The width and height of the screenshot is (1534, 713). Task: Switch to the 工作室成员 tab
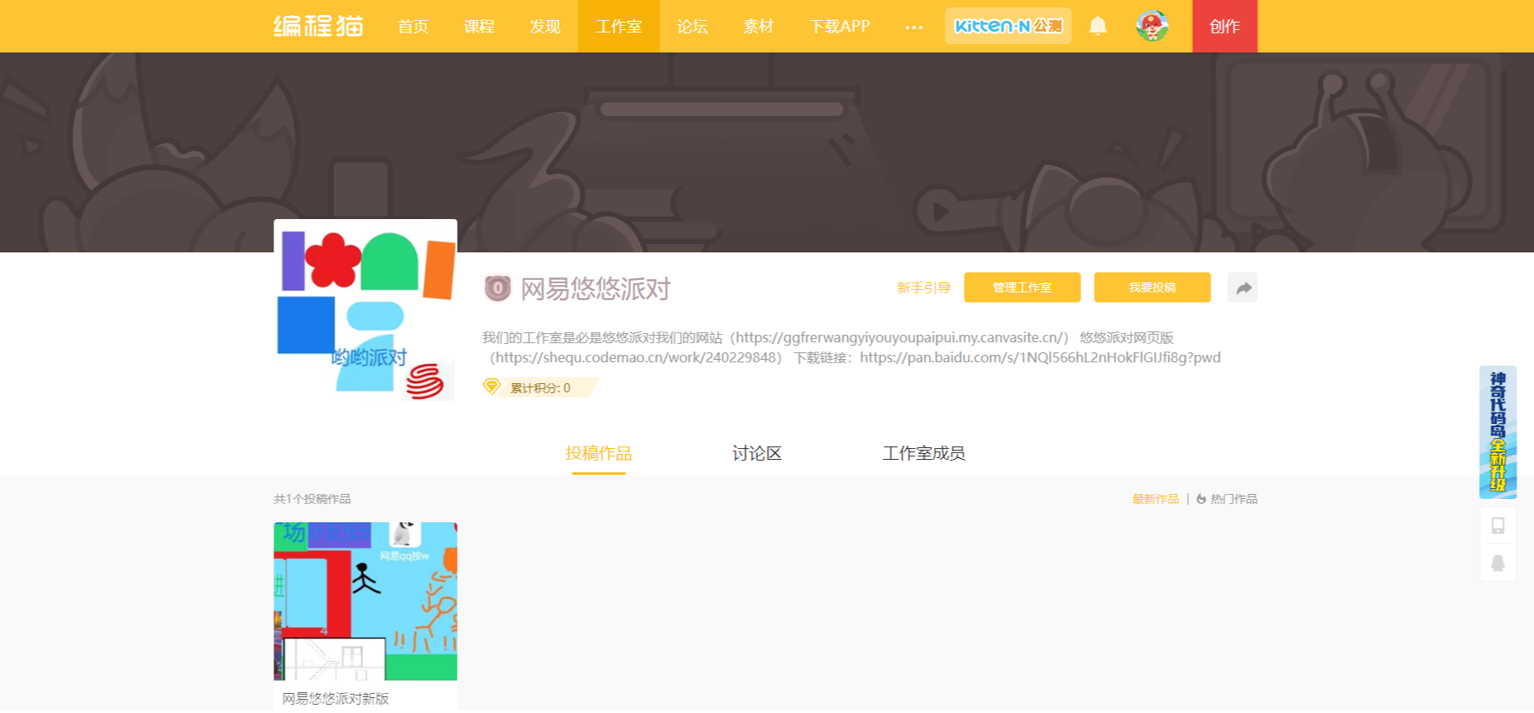point(924,453)
